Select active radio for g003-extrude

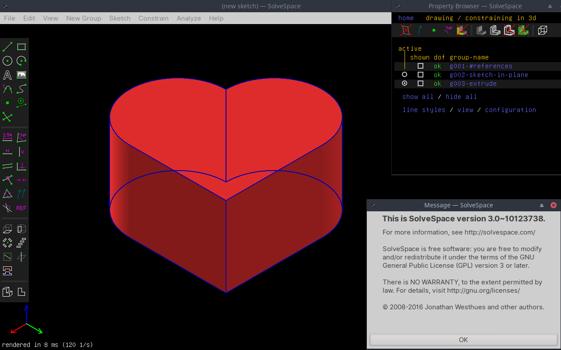click(x=405, y=84)
